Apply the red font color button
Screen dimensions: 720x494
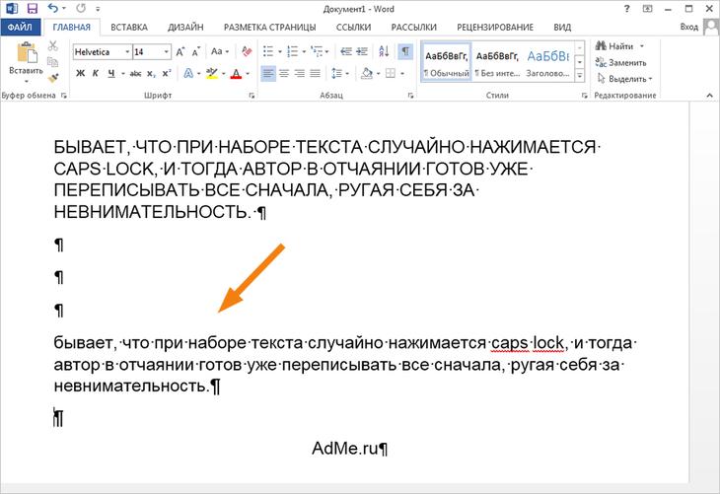click(236, 73)
